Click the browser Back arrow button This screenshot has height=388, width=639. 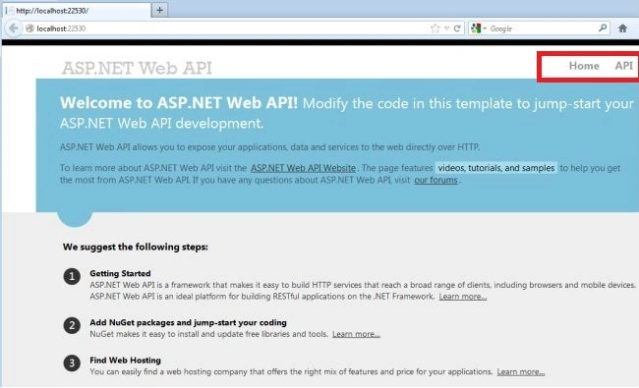click(x=14, y=28)
